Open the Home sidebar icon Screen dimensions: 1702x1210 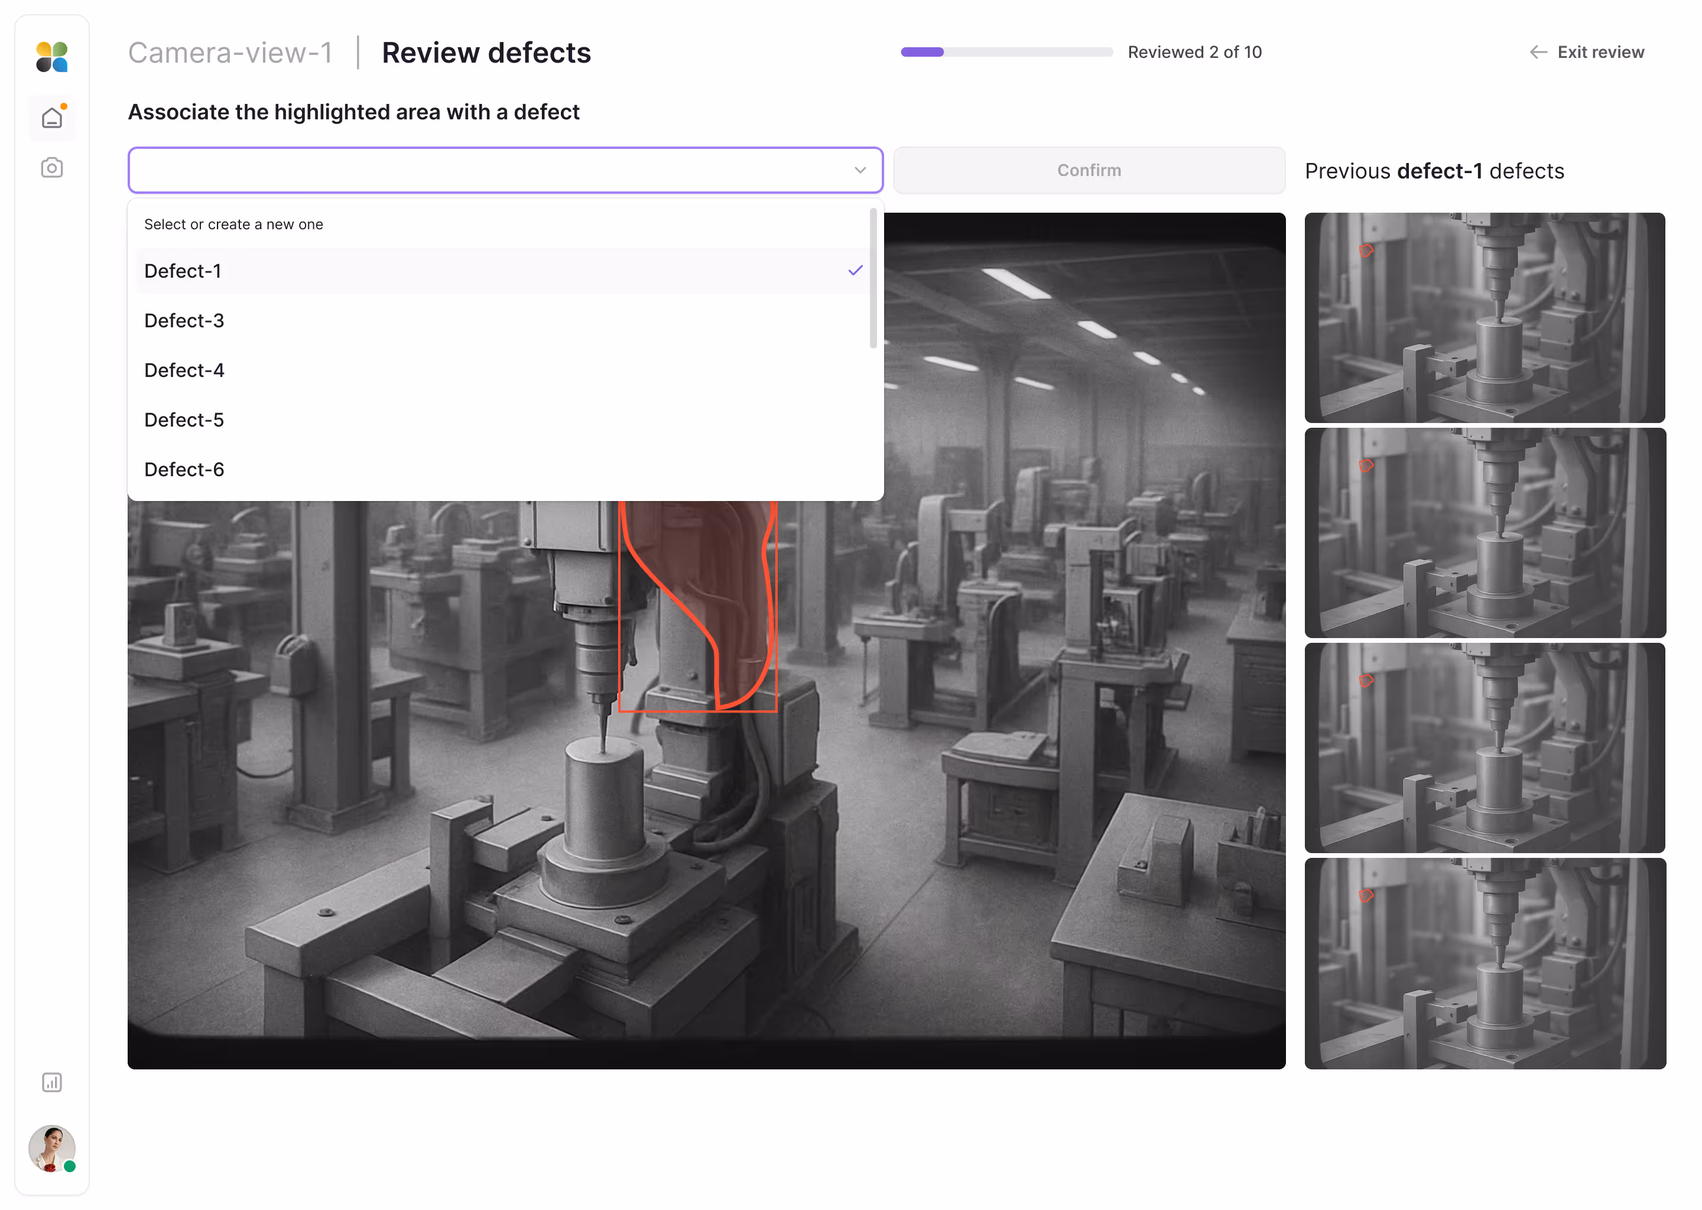click(x=51, y=118)
